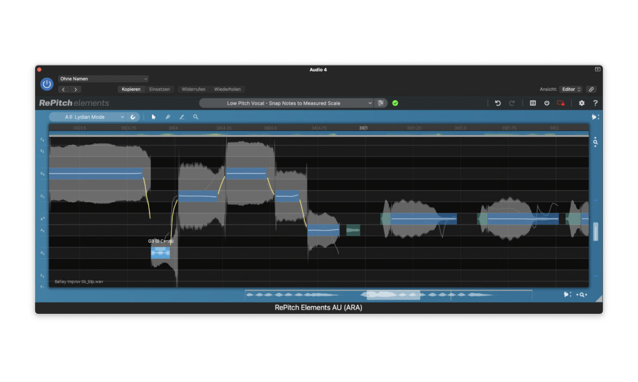Select the small green note block
The height and width of the screenshot is (382, 638).
pyautogui.click(x=353, y=230)
